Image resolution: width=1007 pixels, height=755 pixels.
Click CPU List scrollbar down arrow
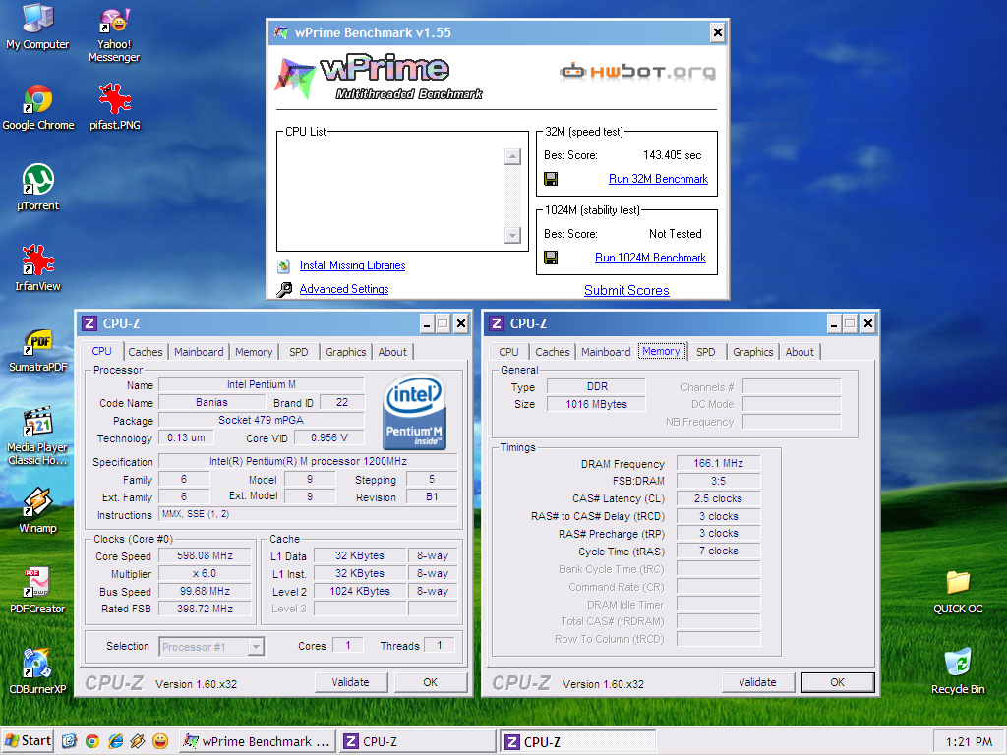(512, 235)
